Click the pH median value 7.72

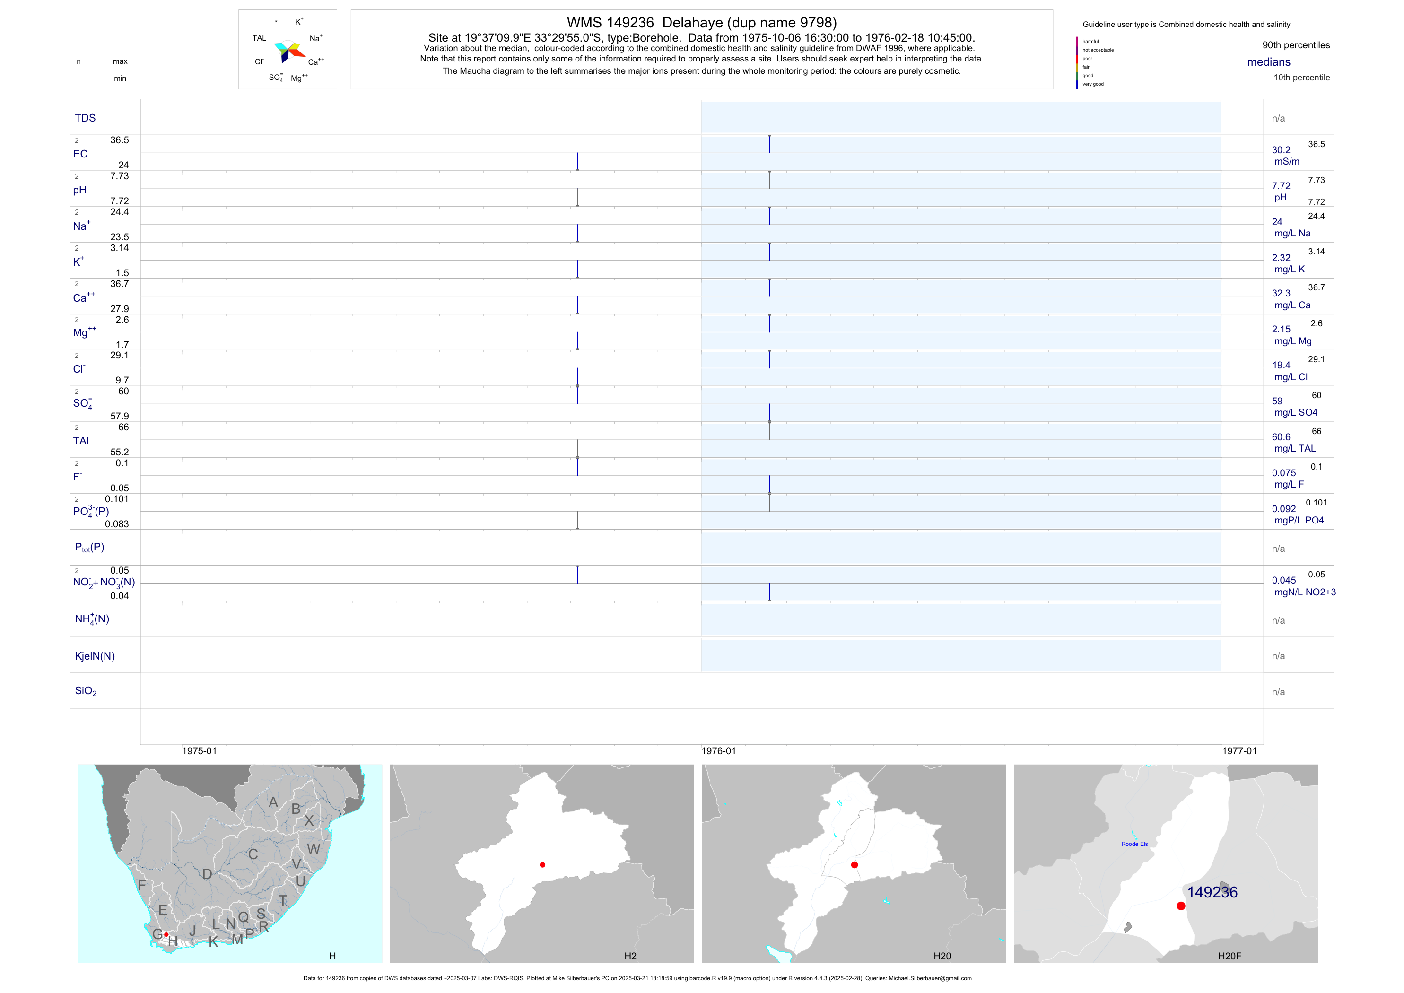[1281, 186]
